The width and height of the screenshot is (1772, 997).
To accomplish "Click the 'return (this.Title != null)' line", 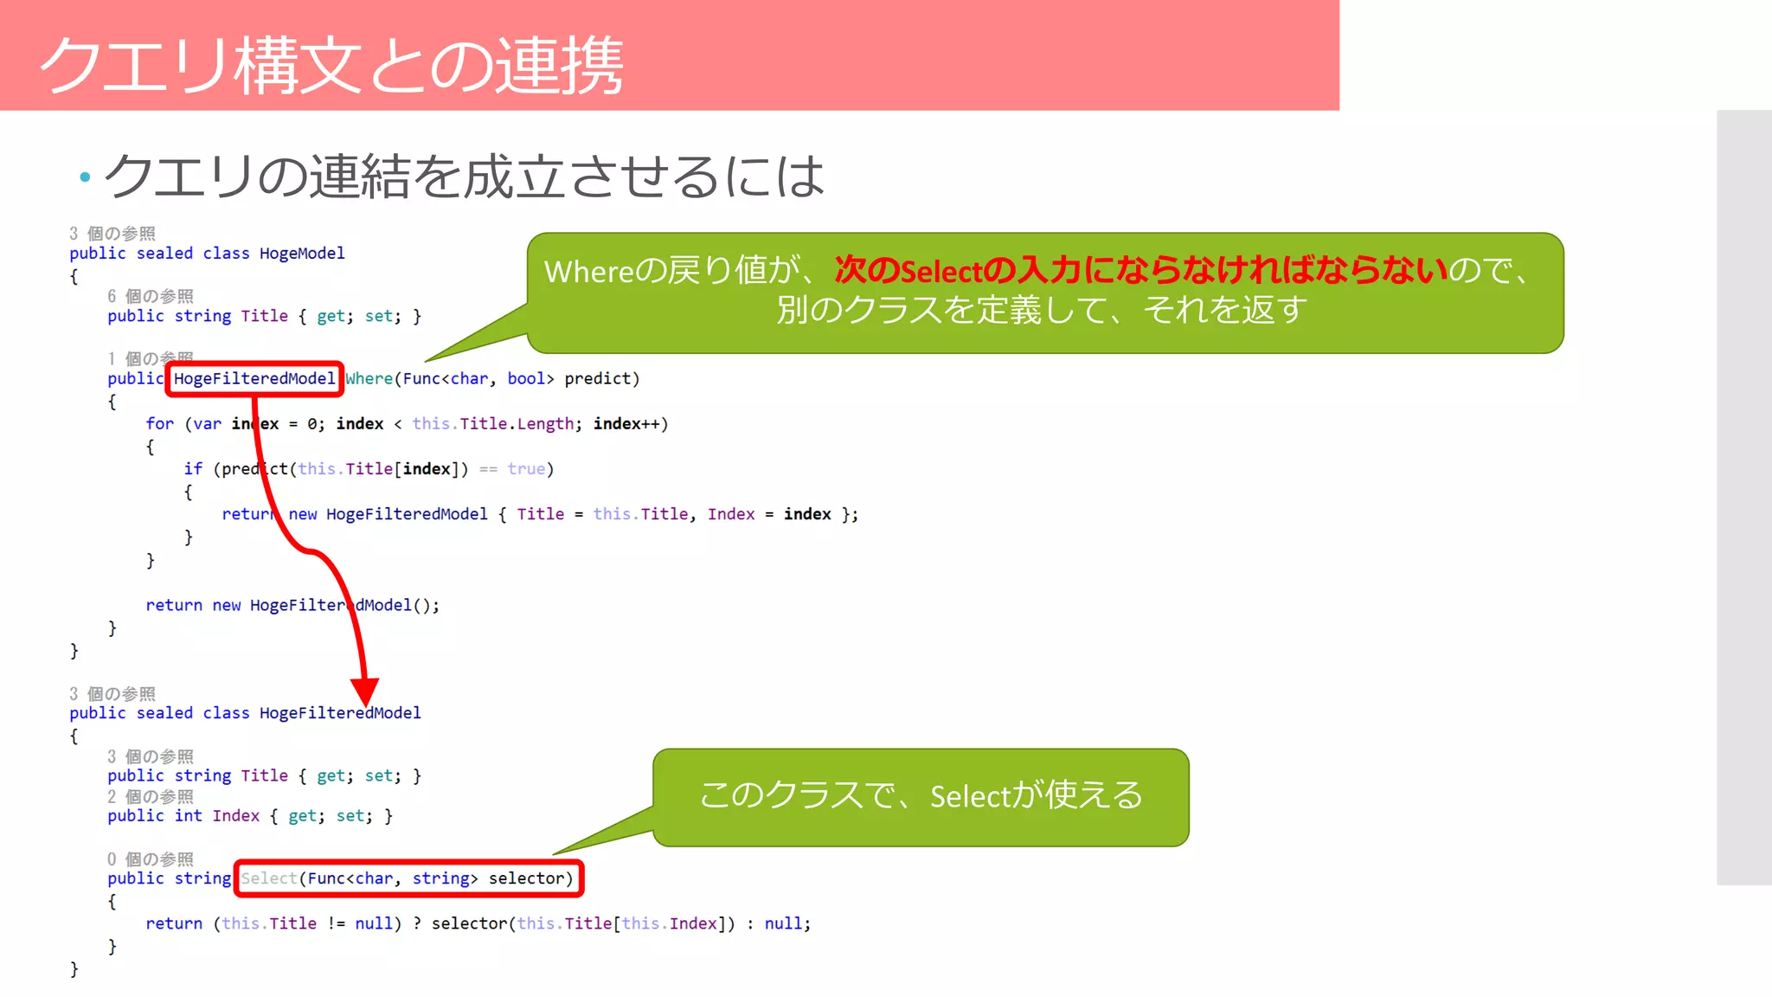I will pos(478,923).
